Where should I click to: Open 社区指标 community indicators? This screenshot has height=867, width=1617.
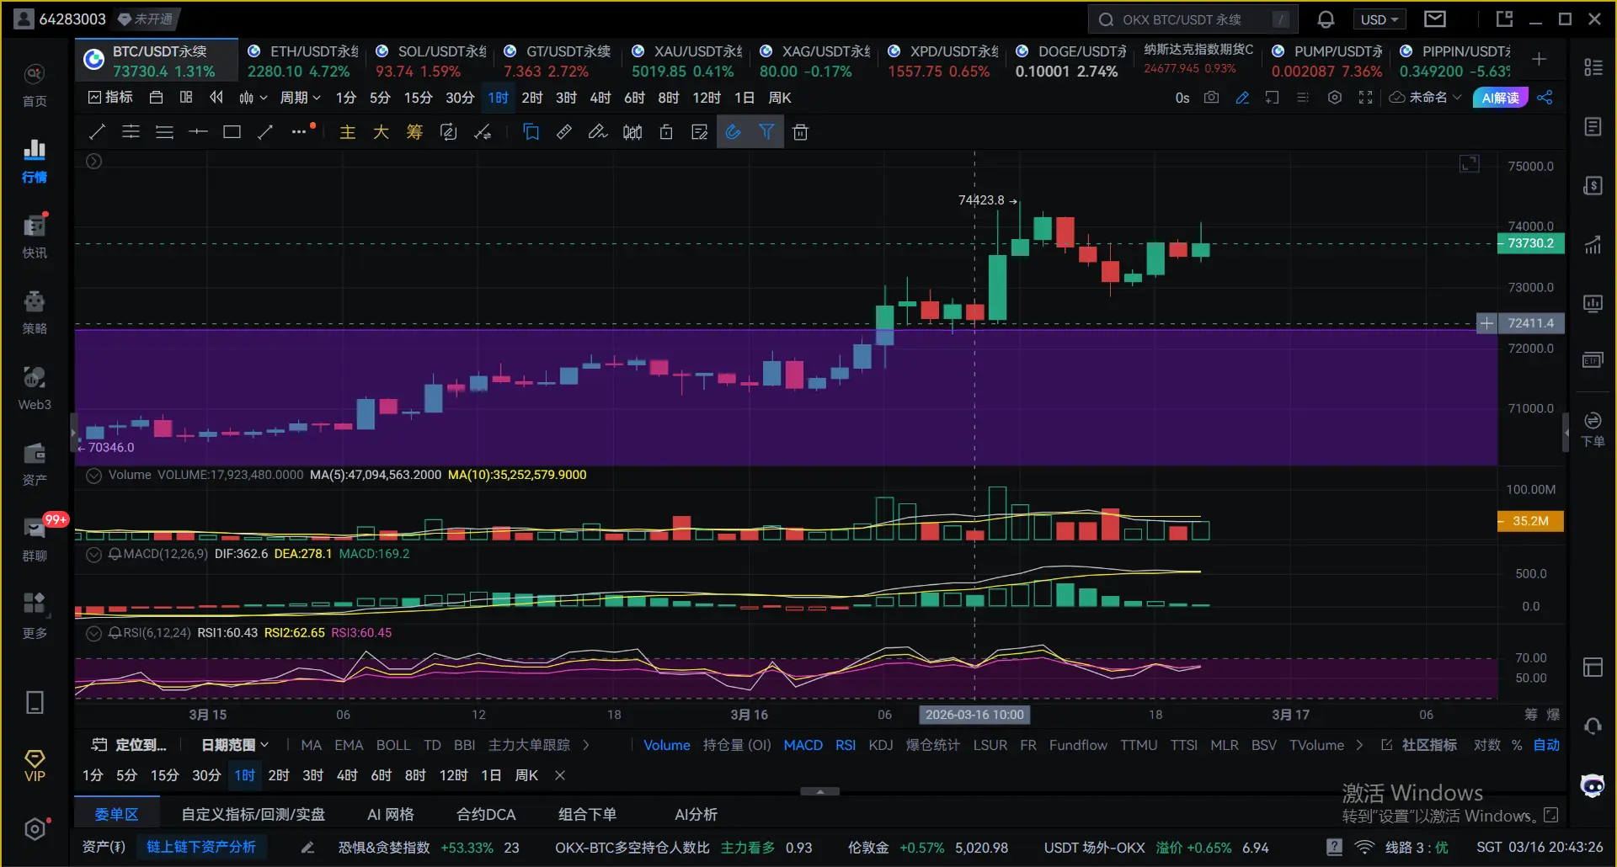click(1419, 745)
